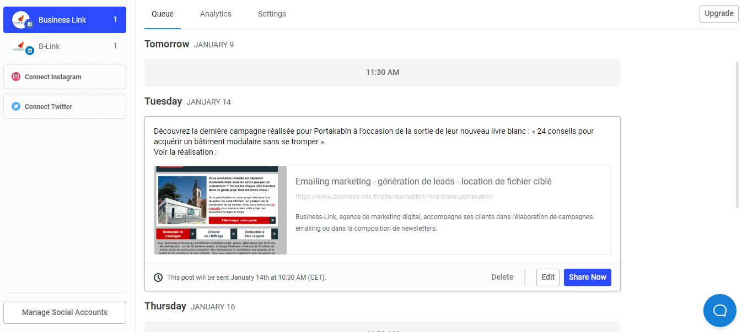Screen dimensions: 742x332
Task: Open Manage Social Accounts
Action: (x=64, y=312)
